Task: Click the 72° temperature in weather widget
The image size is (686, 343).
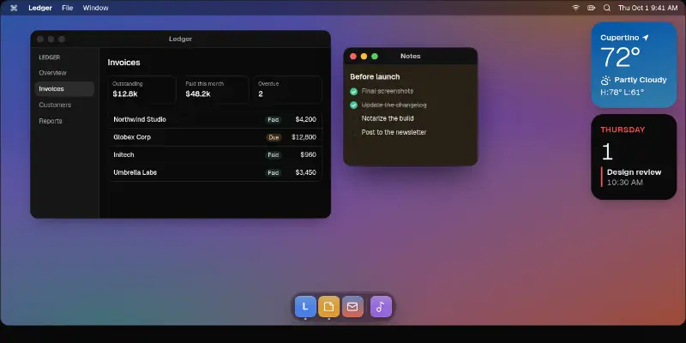Action: pyautogui.click(x=620, y=57)
